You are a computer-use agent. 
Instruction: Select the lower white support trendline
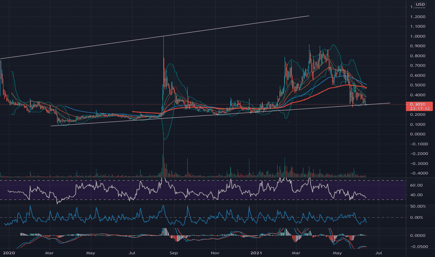coord(221,114)
